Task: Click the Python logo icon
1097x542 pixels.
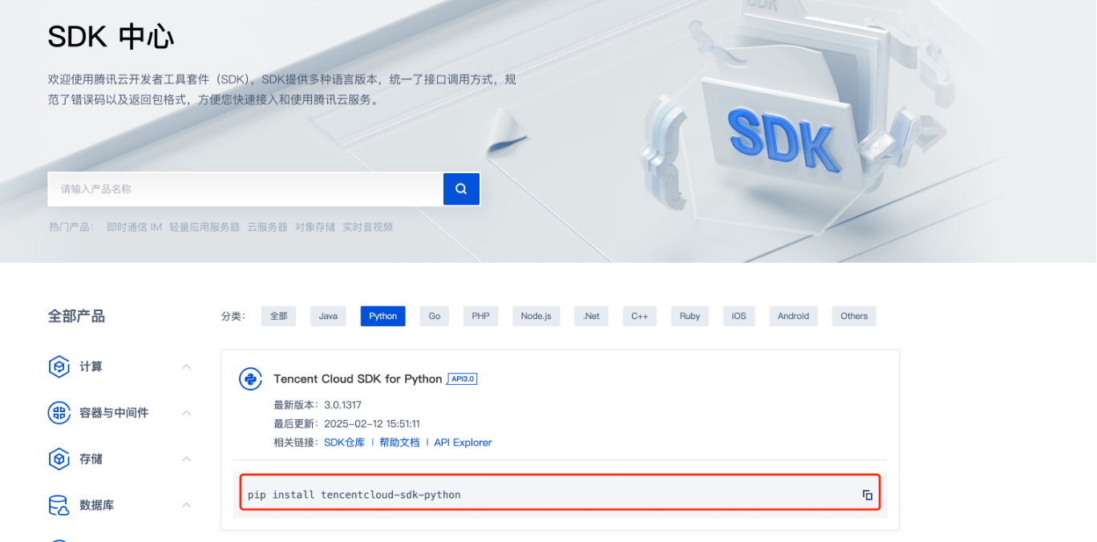Action: click(x=251, y=379)
